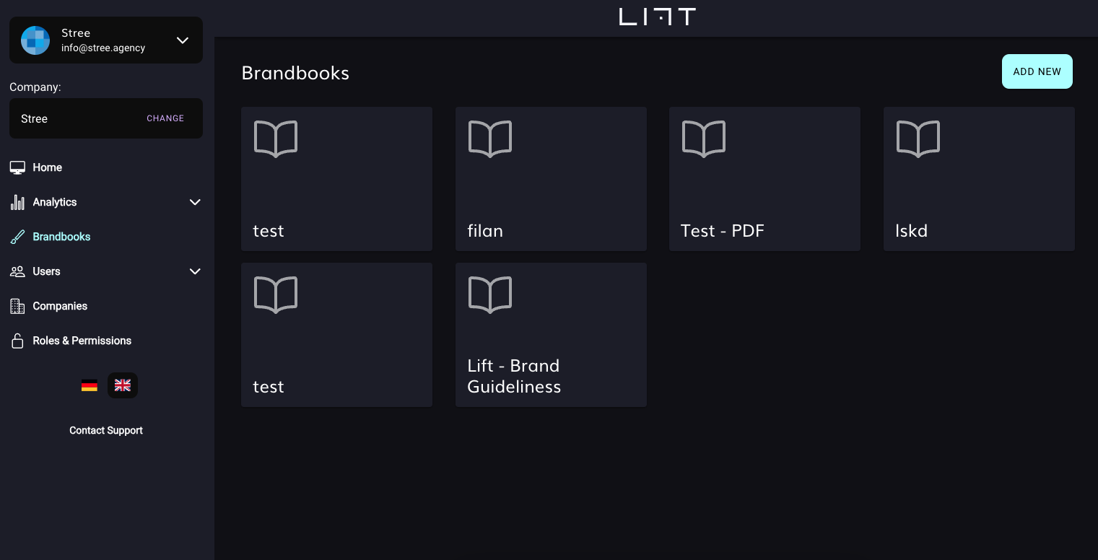Click the Home monitor icon

(17, 167)
